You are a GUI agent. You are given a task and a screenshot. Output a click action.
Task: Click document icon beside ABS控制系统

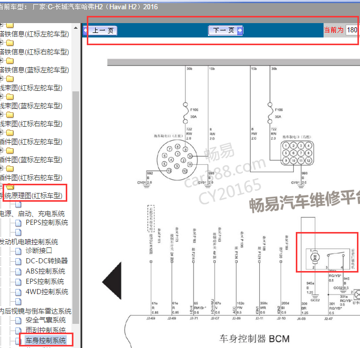18,272
